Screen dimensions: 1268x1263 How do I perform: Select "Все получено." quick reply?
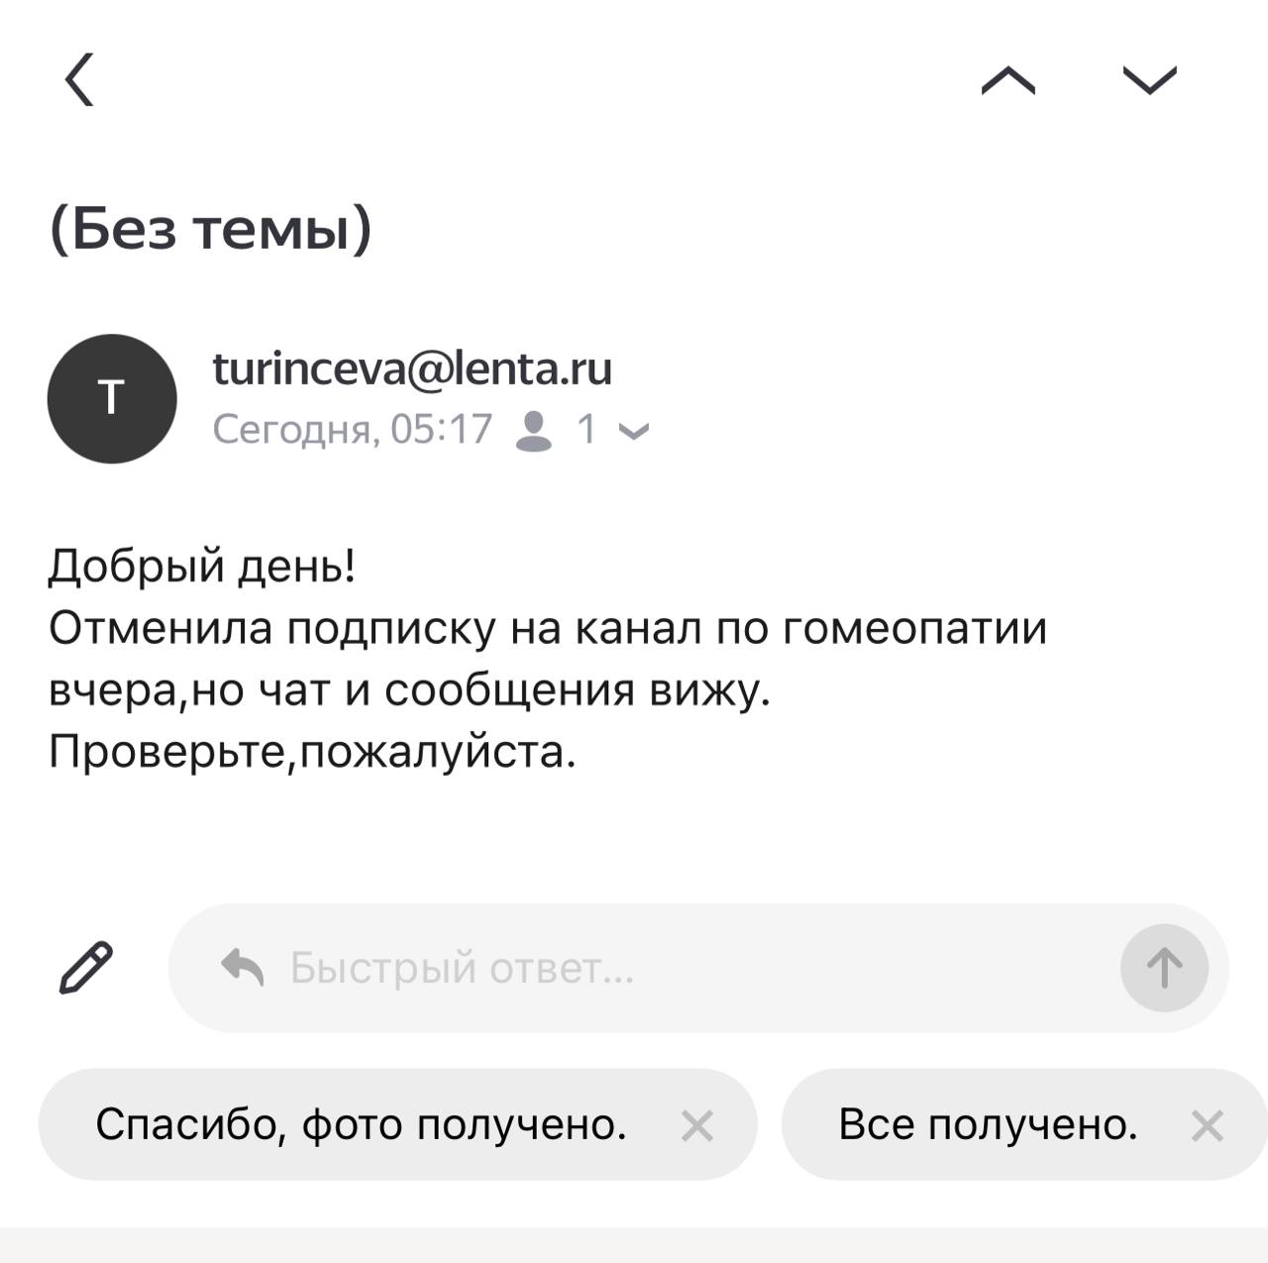pyautogui.click(x=988, y=1124)
